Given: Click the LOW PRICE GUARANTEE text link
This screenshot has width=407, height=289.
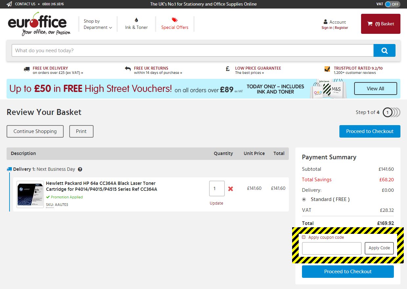Looking at the screenshot, I should (x=258, y=68).
